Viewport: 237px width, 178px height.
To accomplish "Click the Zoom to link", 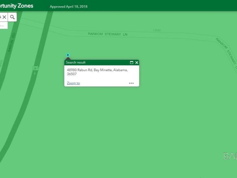I will [x=73, y=83].
